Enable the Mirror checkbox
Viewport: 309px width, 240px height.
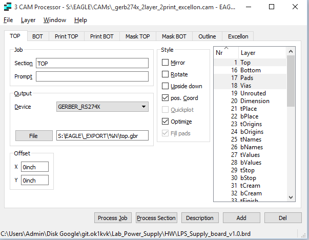(x=165, y=63)
